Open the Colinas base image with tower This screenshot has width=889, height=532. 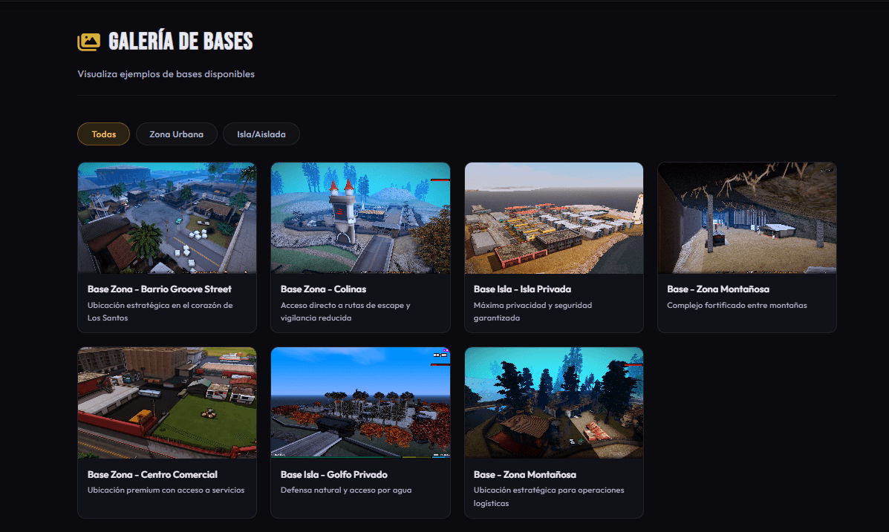point(361,218)
